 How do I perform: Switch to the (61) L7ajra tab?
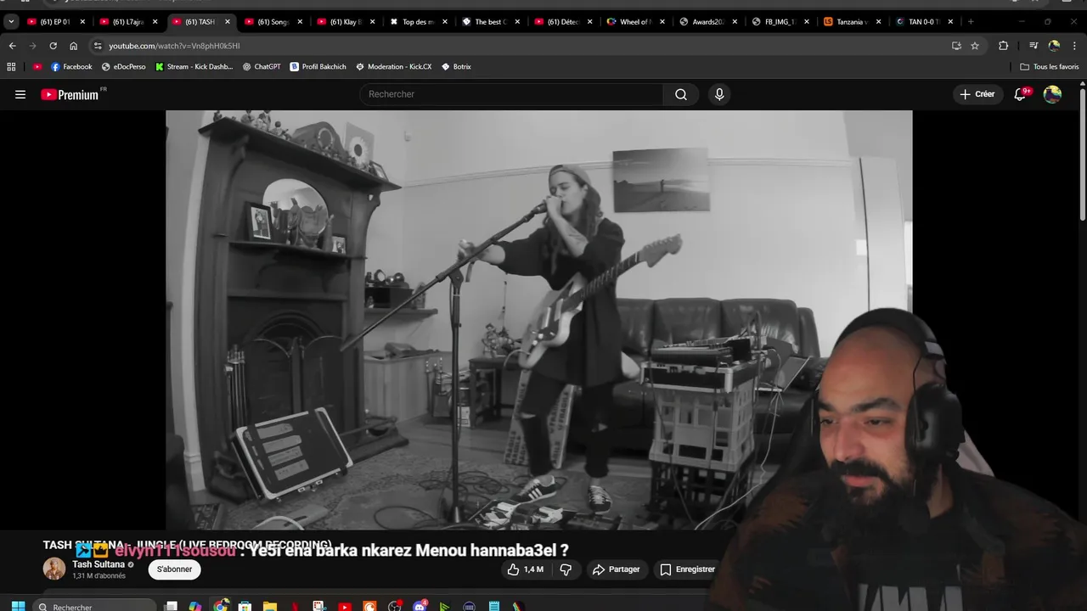coord(127,21)
